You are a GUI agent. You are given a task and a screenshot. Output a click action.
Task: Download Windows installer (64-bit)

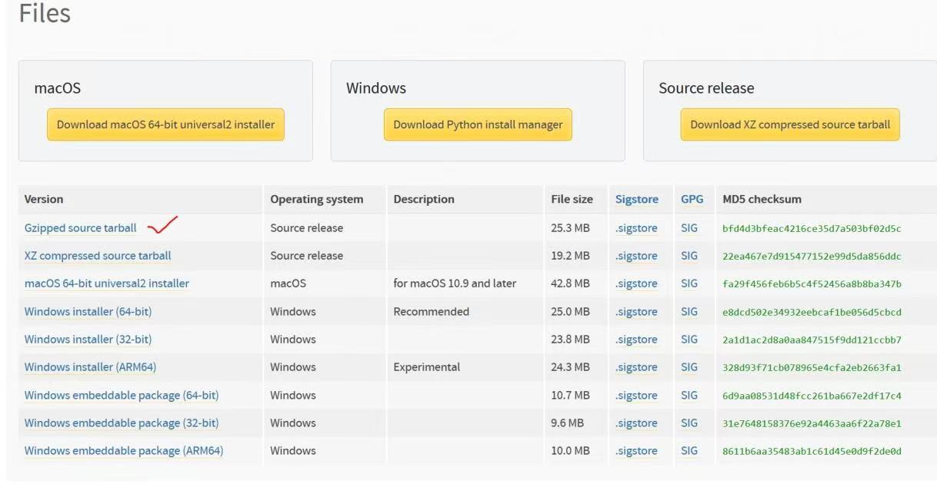pyautogui.click(x=88, y=312)
